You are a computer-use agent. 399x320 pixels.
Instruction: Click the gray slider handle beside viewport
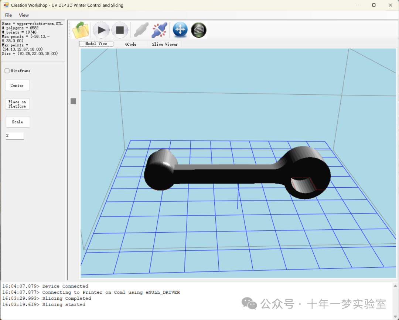point(73,101)
